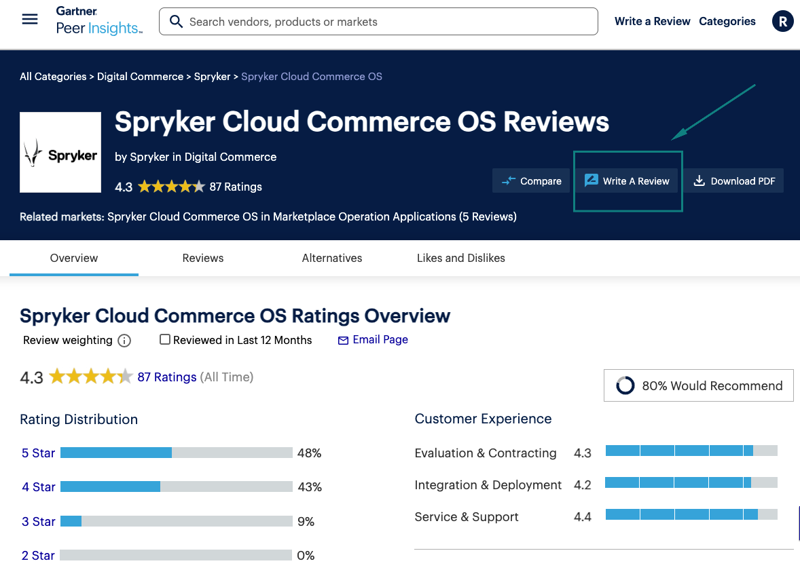Filter by 2 Star ratings
800x572 pixels.
[x=38, y=556]
